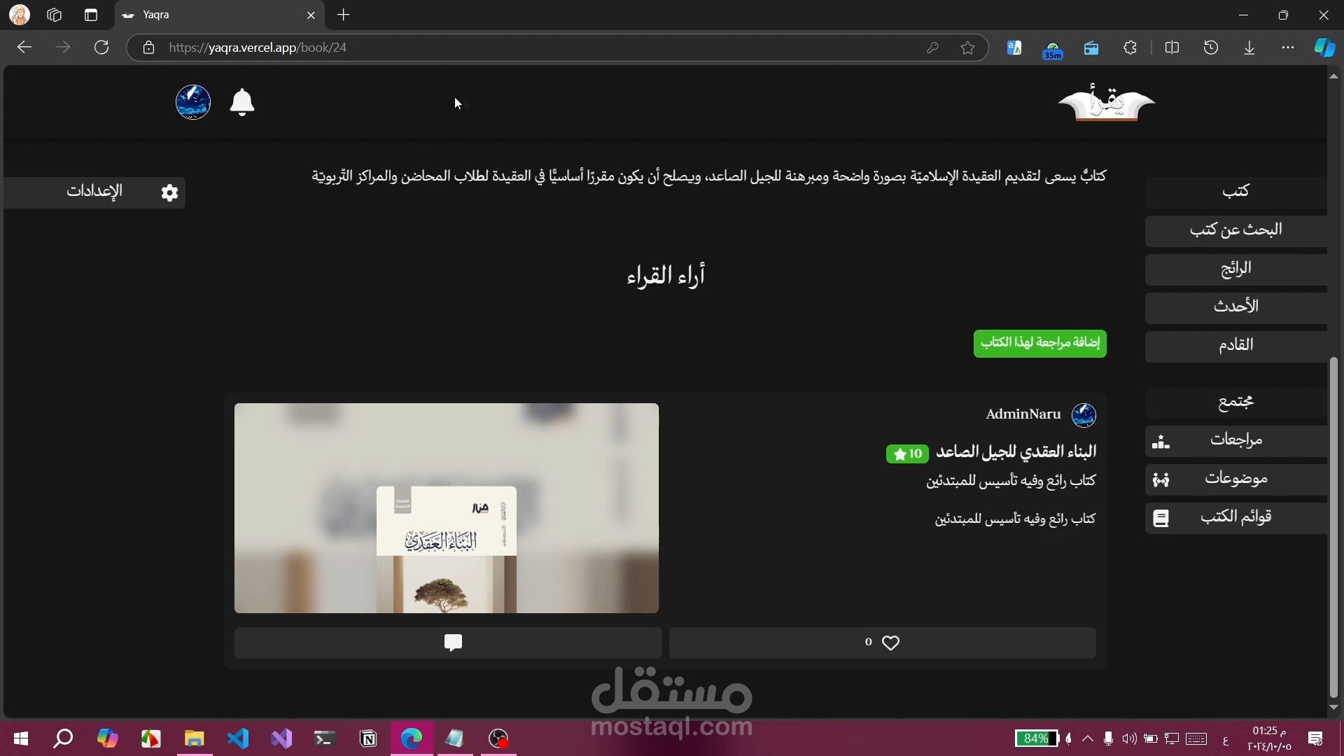
Task: Select الأحدث newest sidebar item
Action: pos(1235,307)
